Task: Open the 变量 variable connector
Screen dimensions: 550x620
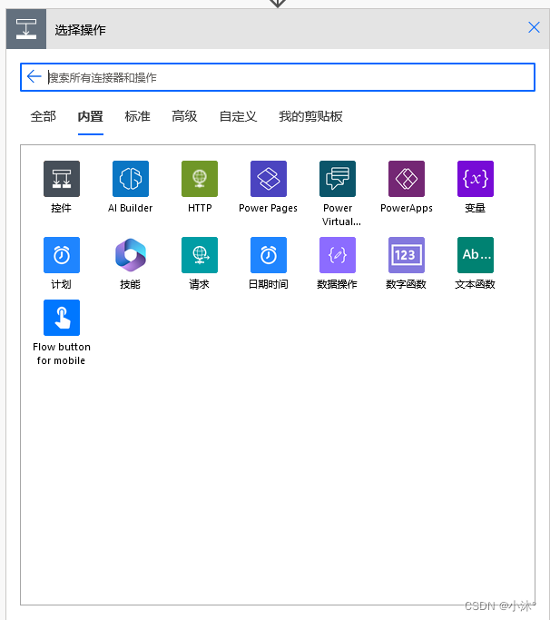Action: pos(476,179)
